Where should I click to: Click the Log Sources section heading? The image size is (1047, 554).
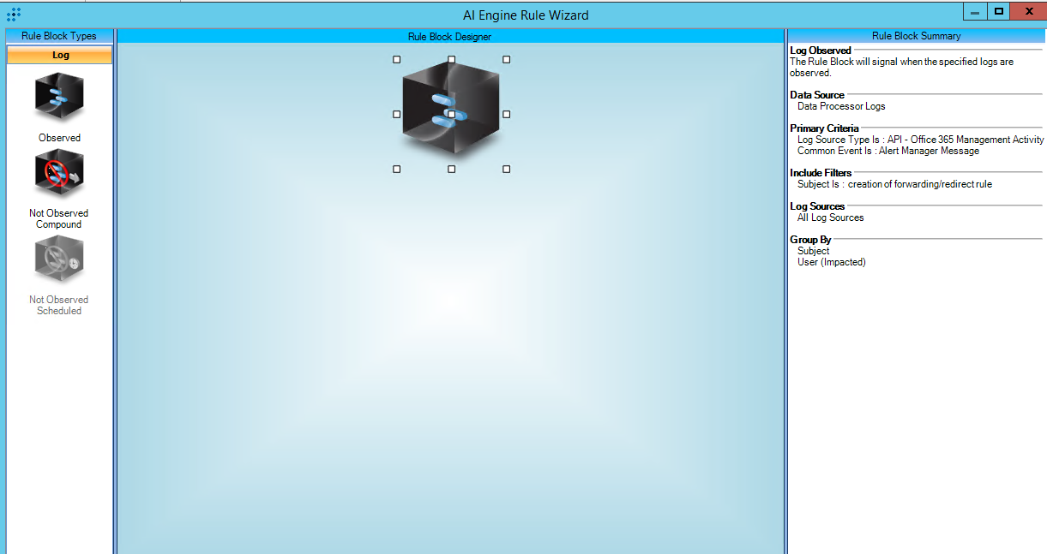[x=817, y=206]
